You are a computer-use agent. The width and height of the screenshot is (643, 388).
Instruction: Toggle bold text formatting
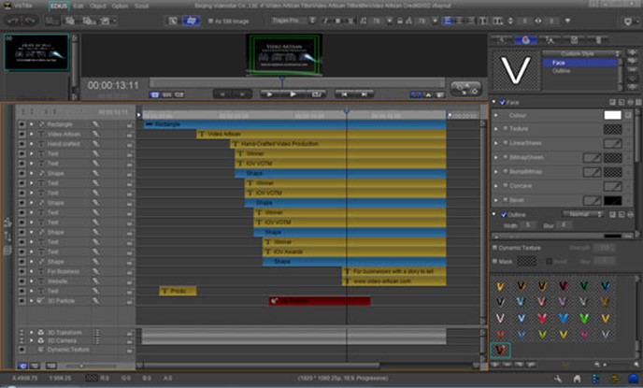(338, 21)
